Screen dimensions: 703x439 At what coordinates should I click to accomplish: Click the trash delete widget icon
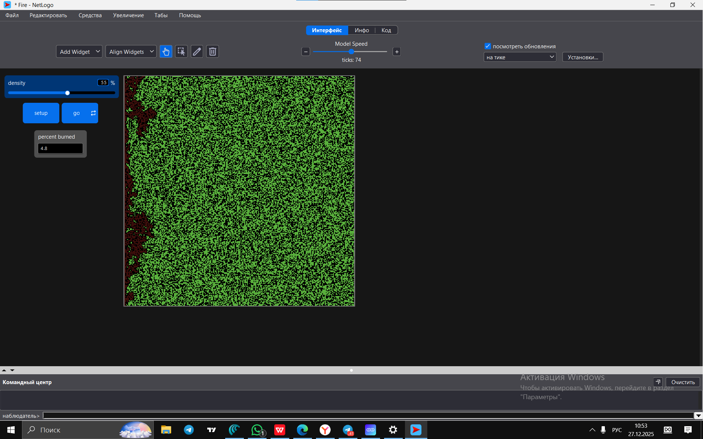tap(212, 52)
